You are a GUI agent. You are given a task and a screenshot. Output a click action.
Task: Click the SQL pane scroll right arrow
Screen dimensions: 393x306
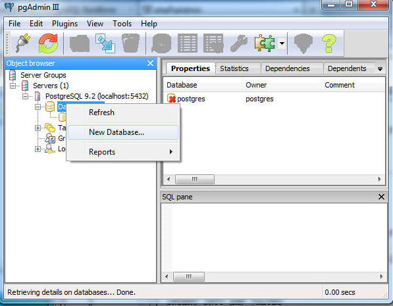pyautogui.click(x=381, y=276)
